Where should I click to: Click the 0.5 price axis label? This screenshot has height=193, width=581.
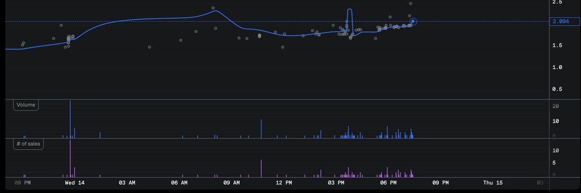(557, 89)
